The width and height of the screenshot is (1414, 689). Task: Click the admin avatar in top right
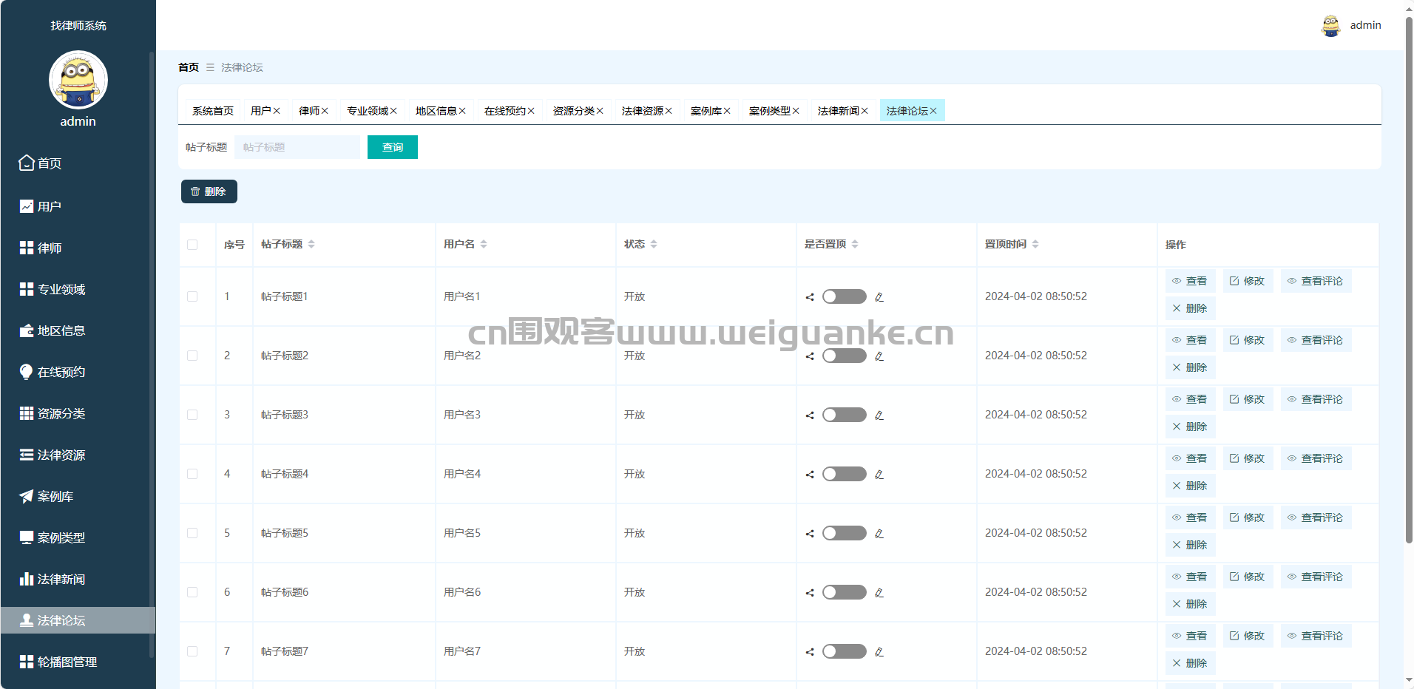(x=1330, y=25)
